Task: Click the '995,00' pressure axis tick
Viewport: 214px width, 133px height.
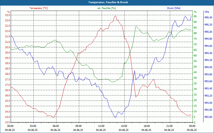Action: tap(208, 32)
